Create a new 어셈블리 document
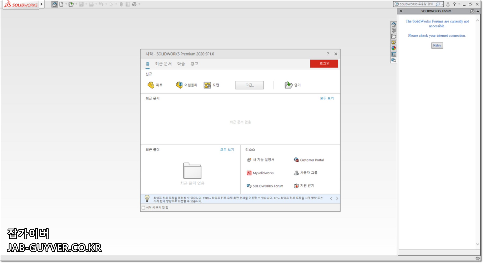Screen dimensions: 483x263 point(186,85)
